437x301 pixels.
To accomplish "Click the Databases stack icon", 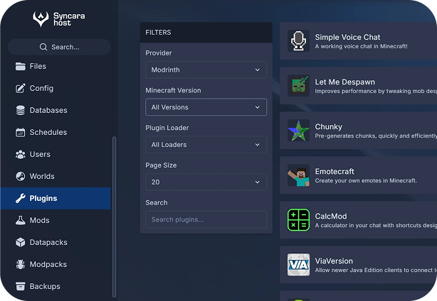I will (21, 110).
